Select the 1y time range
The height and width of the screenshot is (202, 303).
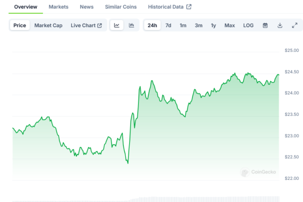(213, 26)
